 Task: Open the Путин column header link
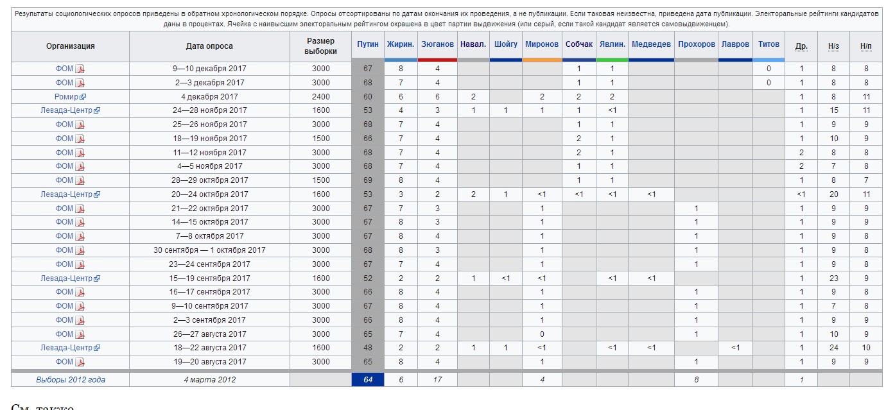click(368, 44)
